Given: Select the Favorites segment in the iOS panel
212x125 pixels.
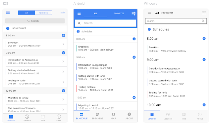Looking at the screenshot, I should (x=43, y=13).
